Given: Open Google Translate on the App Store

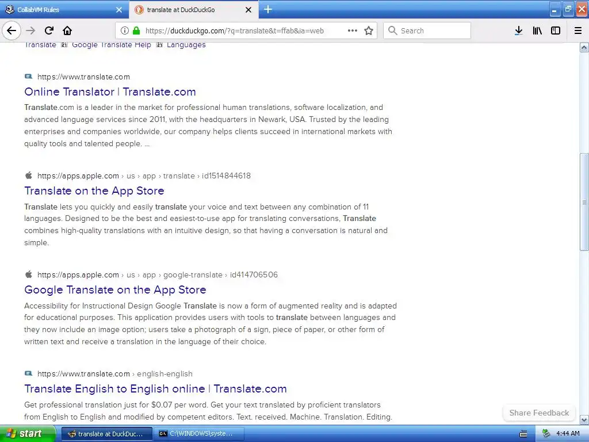Looking at the screenshot, I should [x=115, y=290].
